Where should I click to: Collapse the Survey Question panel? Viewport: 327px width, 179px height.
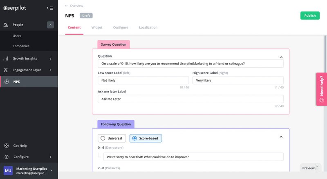click(281, 57)
